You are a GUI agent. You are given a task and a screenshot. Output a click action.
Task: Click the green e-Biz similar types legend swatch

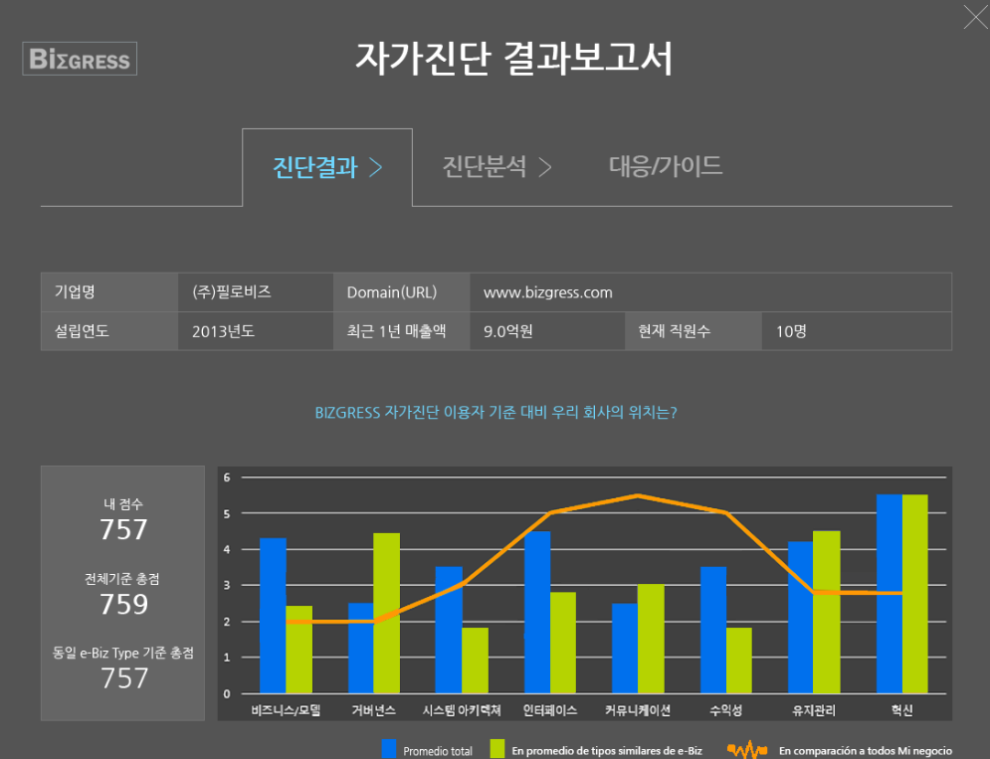(x=497, y=749)
